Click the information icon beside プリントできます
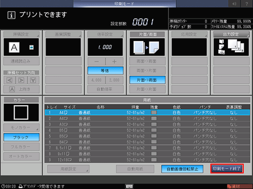The height and width of the screenshot is (189, 253). coord(11,15)
